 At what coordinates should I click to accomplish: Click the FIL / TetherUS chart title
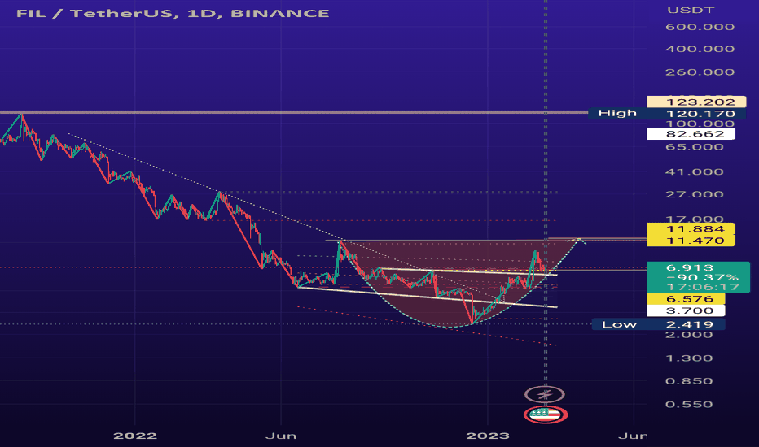click(173, 13)
